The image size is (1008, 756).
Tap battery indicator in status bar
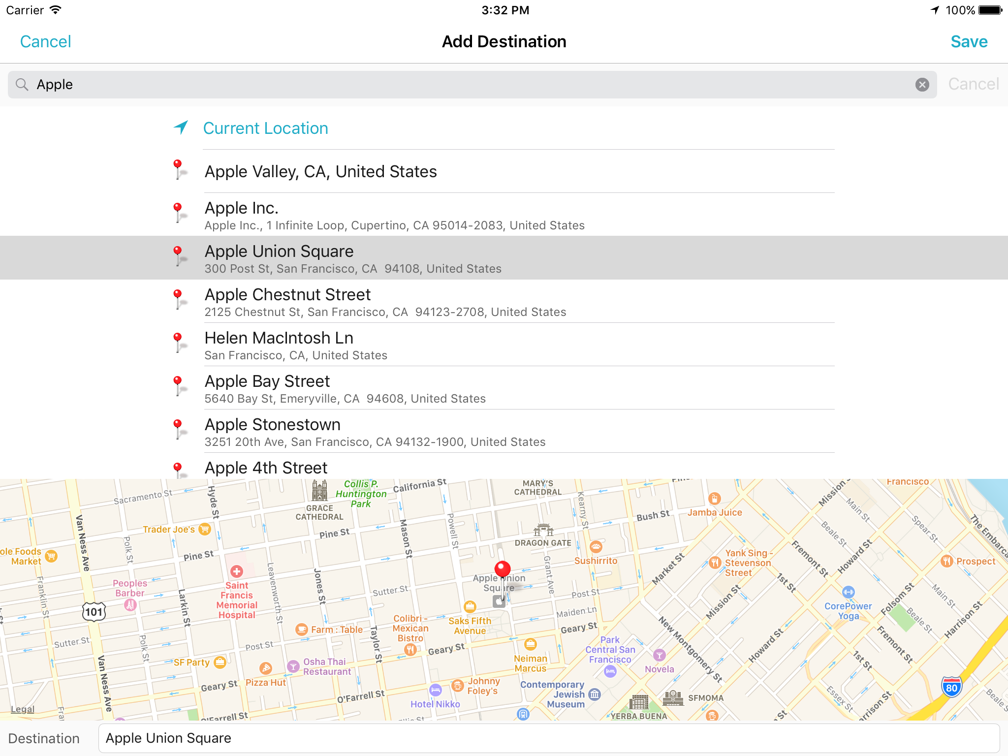click(990, 10)
